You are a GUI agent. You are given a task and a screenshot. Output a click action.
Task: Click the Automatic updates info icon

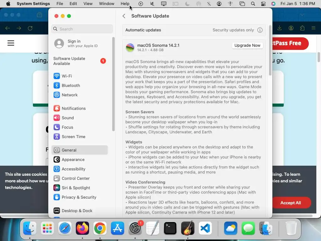pyautogui.click(x=260, y=30)
